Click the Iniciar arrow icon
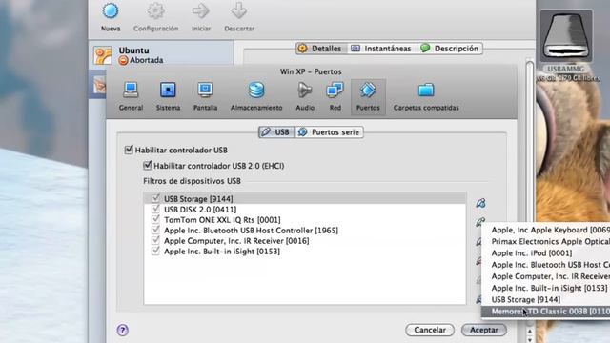This screenshot has height=343, width=610. 201,10
